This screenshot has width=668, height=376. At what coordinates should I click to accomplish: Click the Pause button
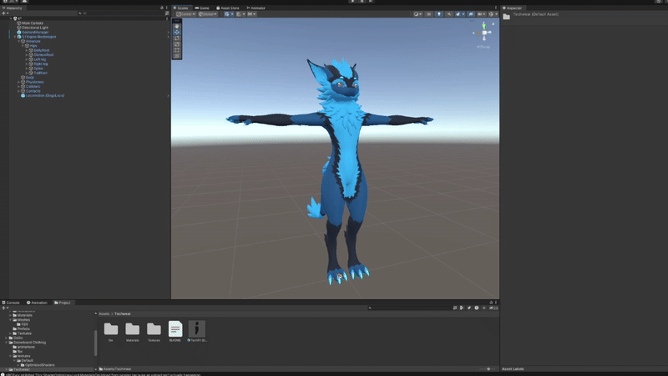(x=362, y=2)
